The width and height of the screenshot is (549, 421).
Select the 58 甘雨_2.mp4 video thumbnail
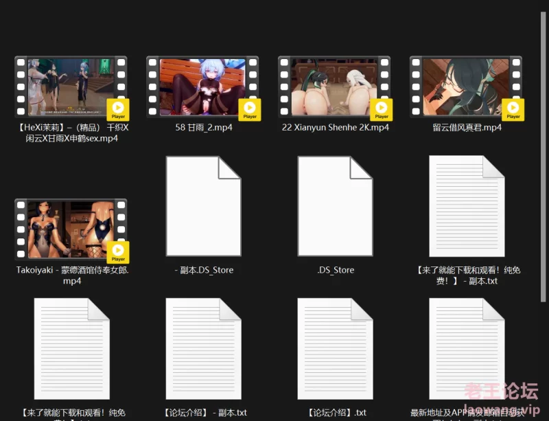[203, 87]
